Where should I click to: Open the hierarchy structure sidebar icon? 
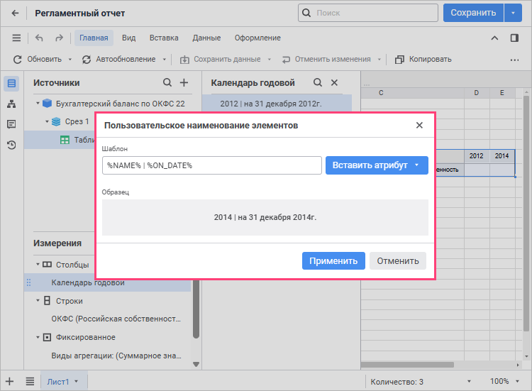[x=11, y=104]
